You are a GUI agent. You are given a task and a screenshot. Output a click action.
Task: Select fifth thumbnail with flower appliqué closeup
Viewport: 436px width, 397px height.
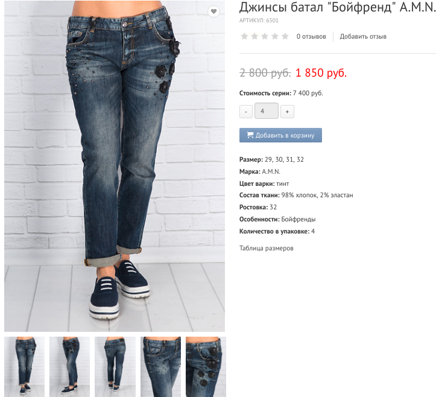[206, 367]
